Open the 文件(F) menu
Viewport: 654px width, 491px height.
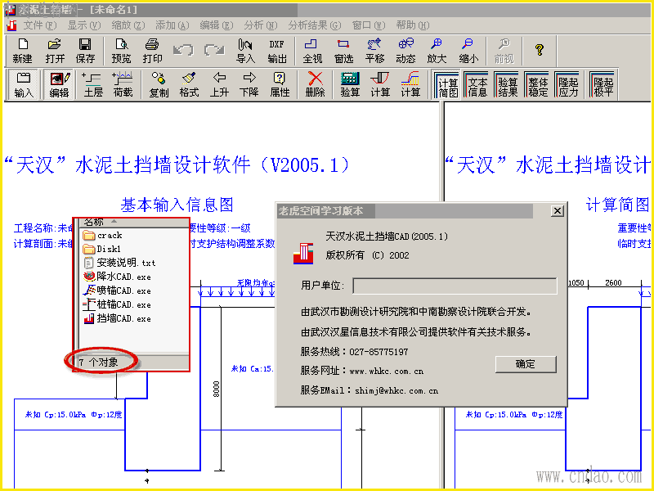click(39, 25)
